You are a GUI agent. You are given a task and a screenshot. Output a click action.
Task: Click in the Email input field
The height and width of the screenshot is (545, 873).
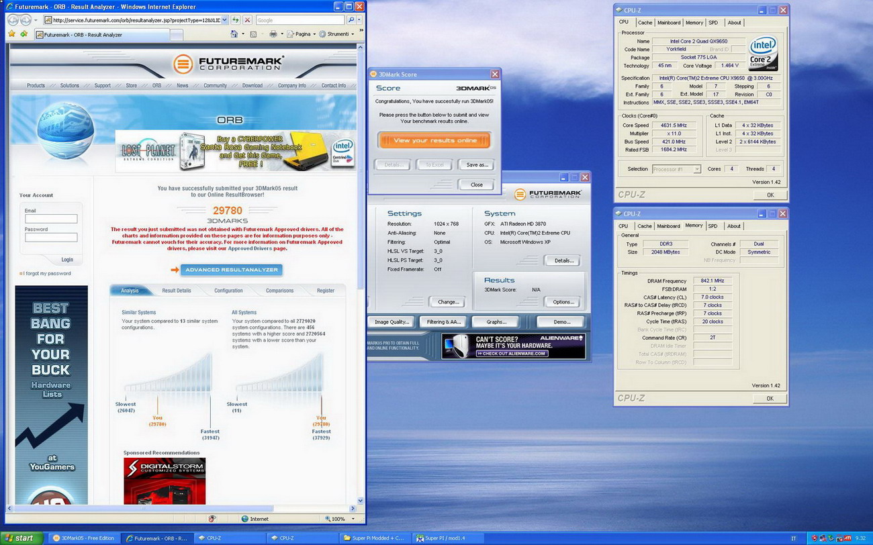coord(51,219)
